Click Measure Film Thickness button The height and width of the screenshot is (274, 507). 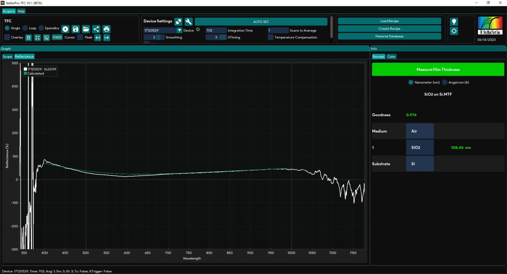438,69
